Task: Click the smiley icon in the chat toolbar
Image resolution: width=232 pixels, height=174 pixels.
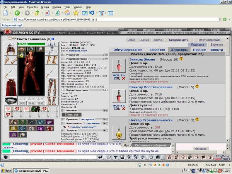Action: [x=151, y=157]
